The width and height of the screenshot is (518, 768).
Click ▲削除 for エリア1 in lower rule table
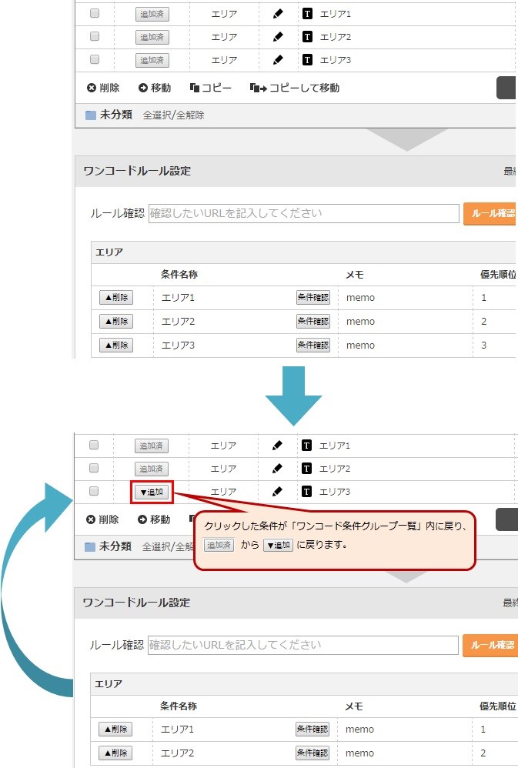115,729
